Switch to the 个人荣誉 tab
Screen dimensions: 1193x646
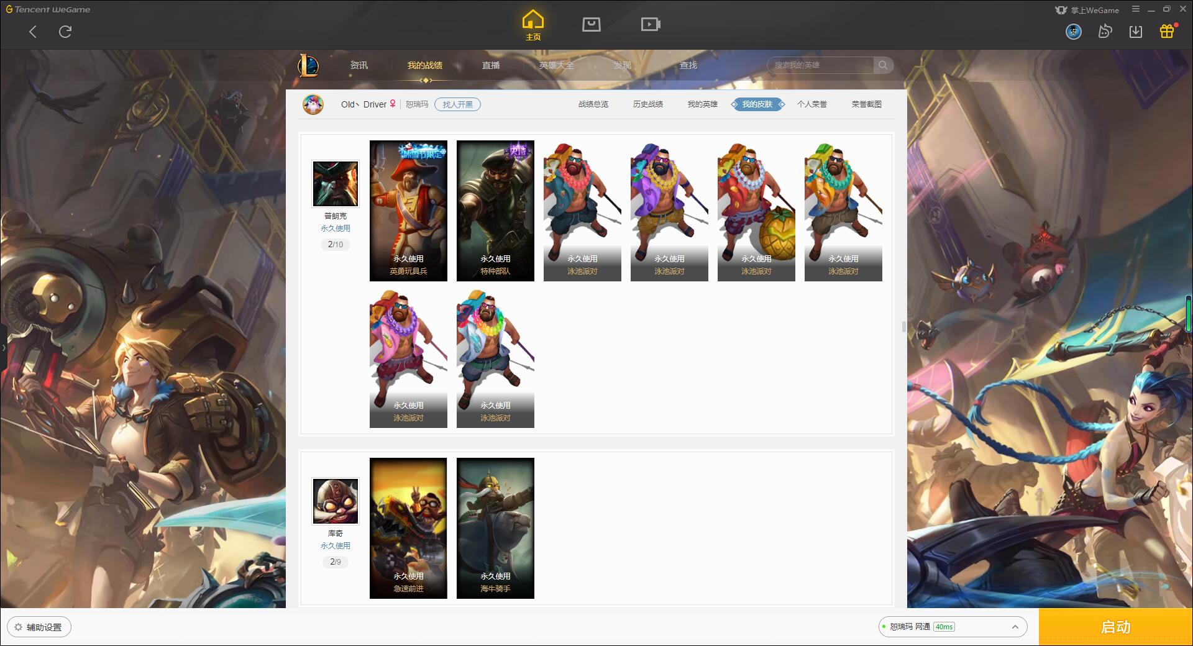point(812,104)
